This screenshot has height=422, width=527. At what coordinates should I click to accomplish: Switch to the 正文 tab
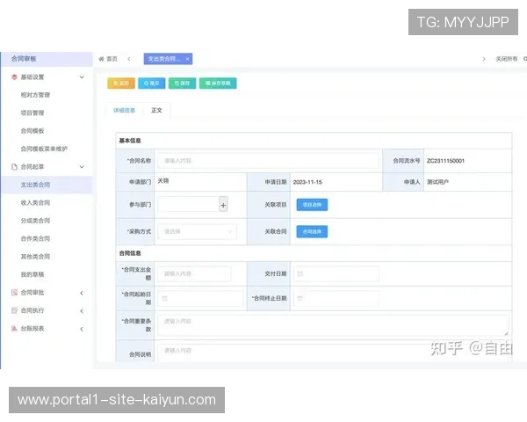click(156, 111)
